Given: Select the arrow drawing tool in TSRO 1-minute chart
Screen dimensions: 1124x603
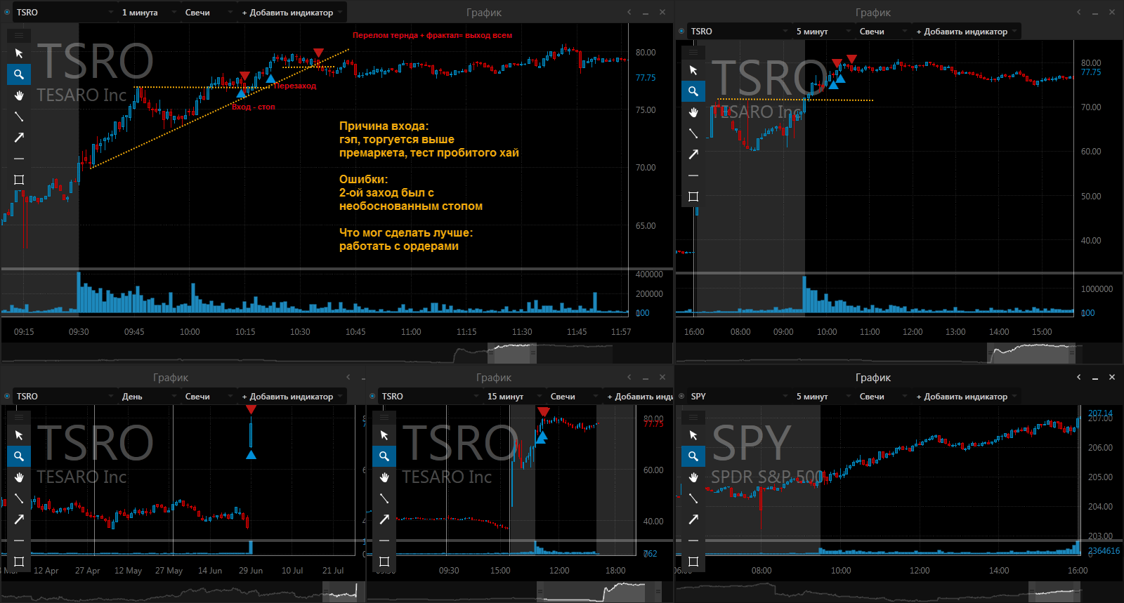Looking at the screenshot, I should click(19, 138).
